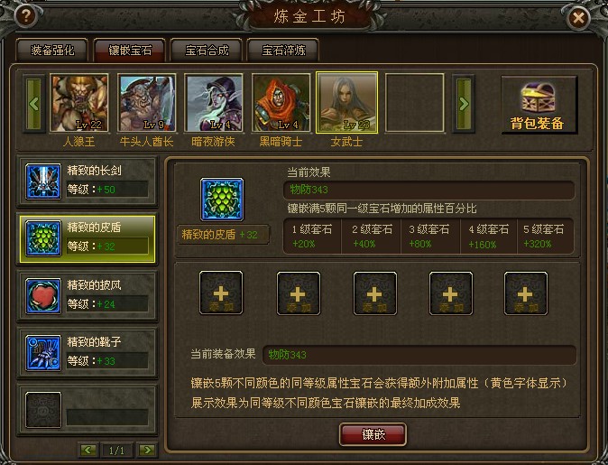Add a gem to the fifth socket
The image size is (608, 465).
[525, 293]
